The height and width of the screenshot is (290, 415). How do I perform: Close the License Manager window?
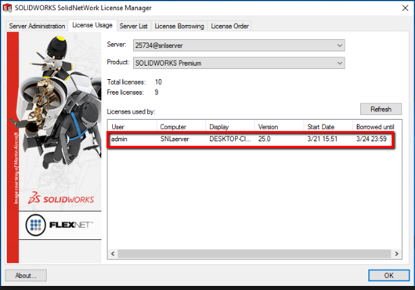tap(405, 8)
